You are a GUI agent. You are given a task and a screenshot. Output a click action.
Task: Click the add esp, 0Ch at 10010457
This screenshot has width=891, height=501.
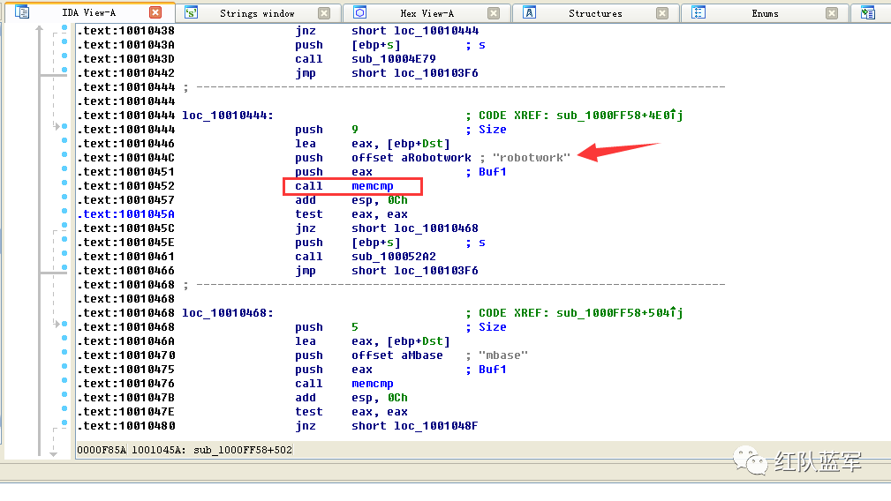tap(351, 200)
